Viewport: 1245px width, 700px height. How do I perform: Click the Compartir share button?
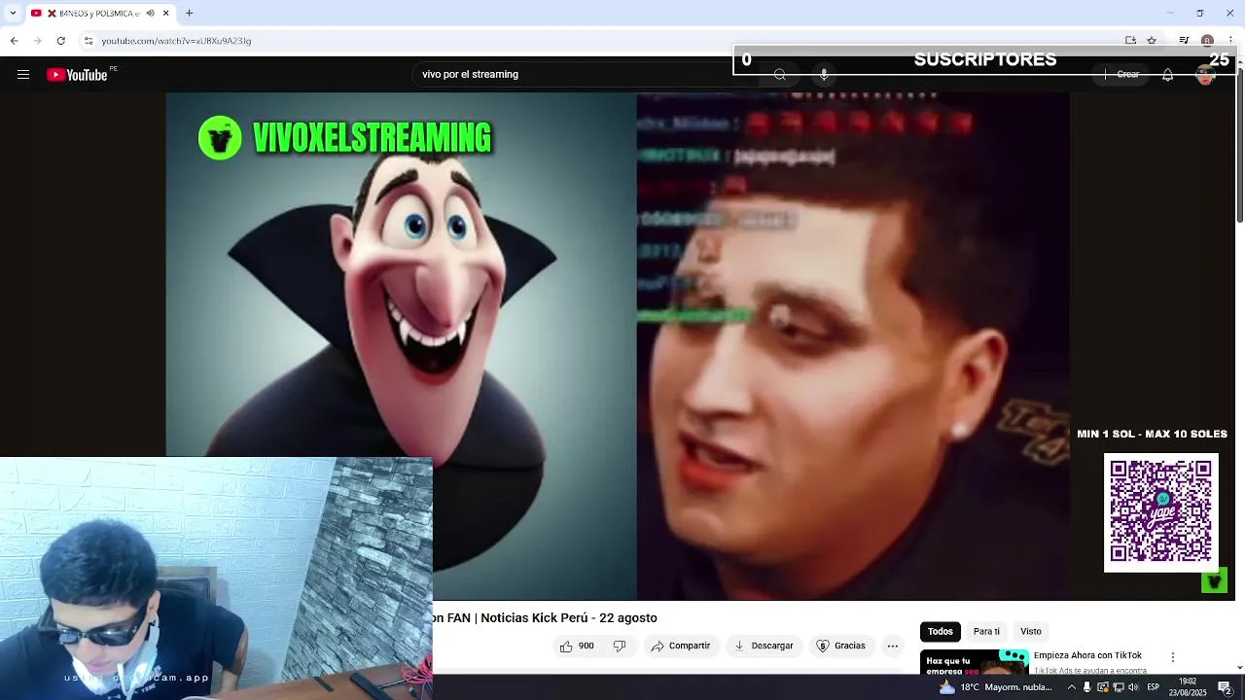coord(681,646)
